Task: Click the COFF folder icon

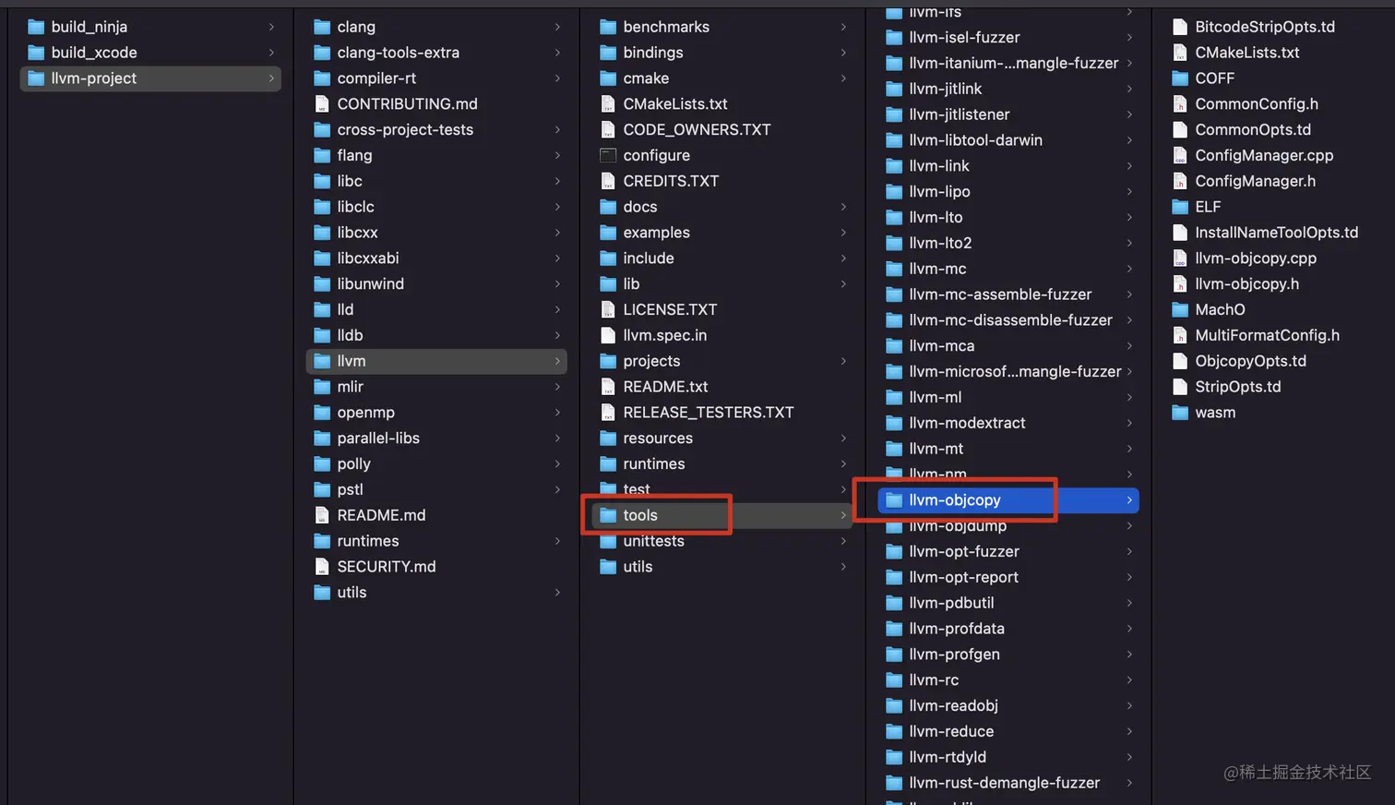Action: point(1180,78)
